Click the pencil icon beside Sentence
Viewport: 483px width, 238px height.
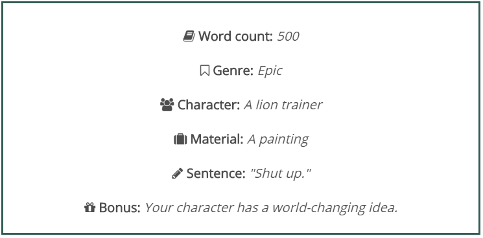coord(178,173)
